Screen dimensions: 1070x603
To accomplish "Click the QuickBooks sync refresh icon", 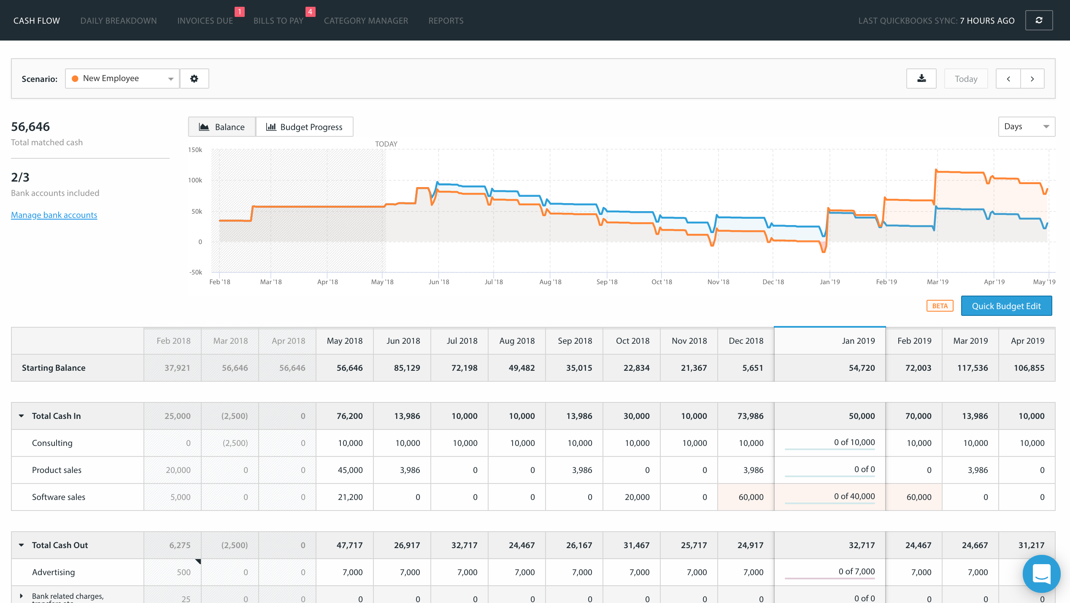I will pos(1039,20).
